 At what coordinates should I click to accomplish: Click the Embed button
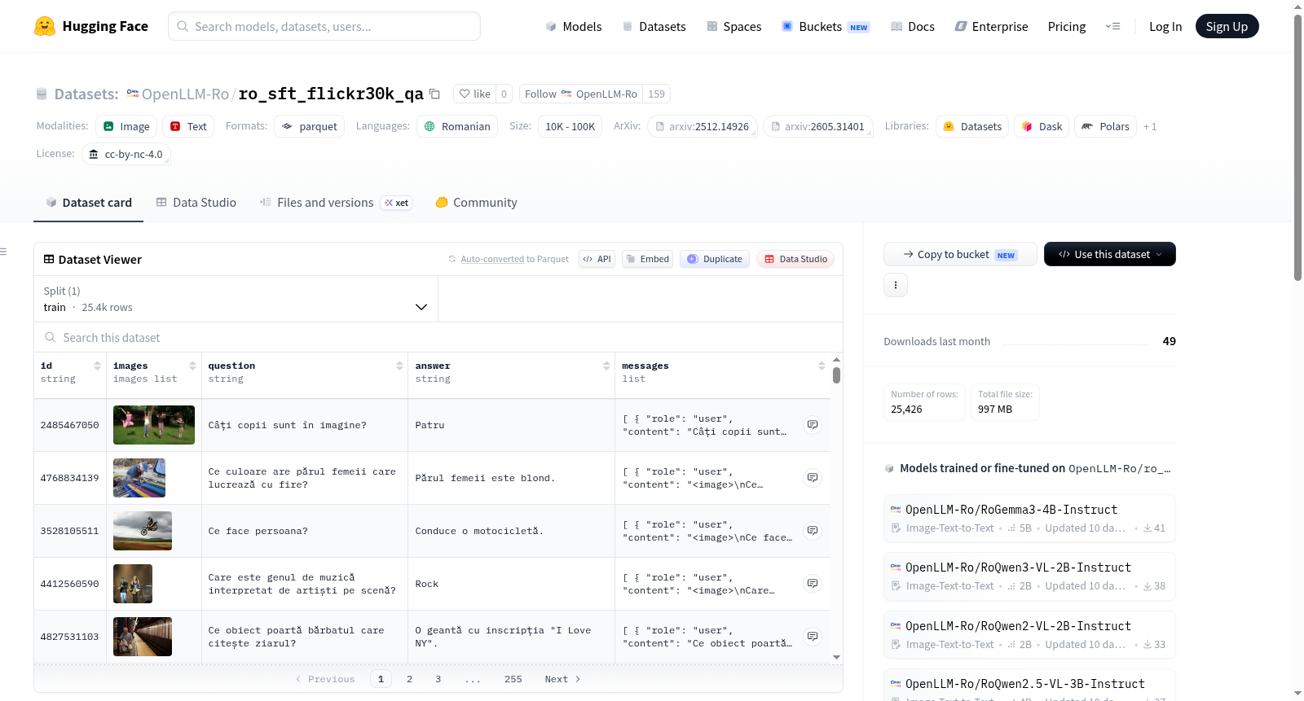647,259
